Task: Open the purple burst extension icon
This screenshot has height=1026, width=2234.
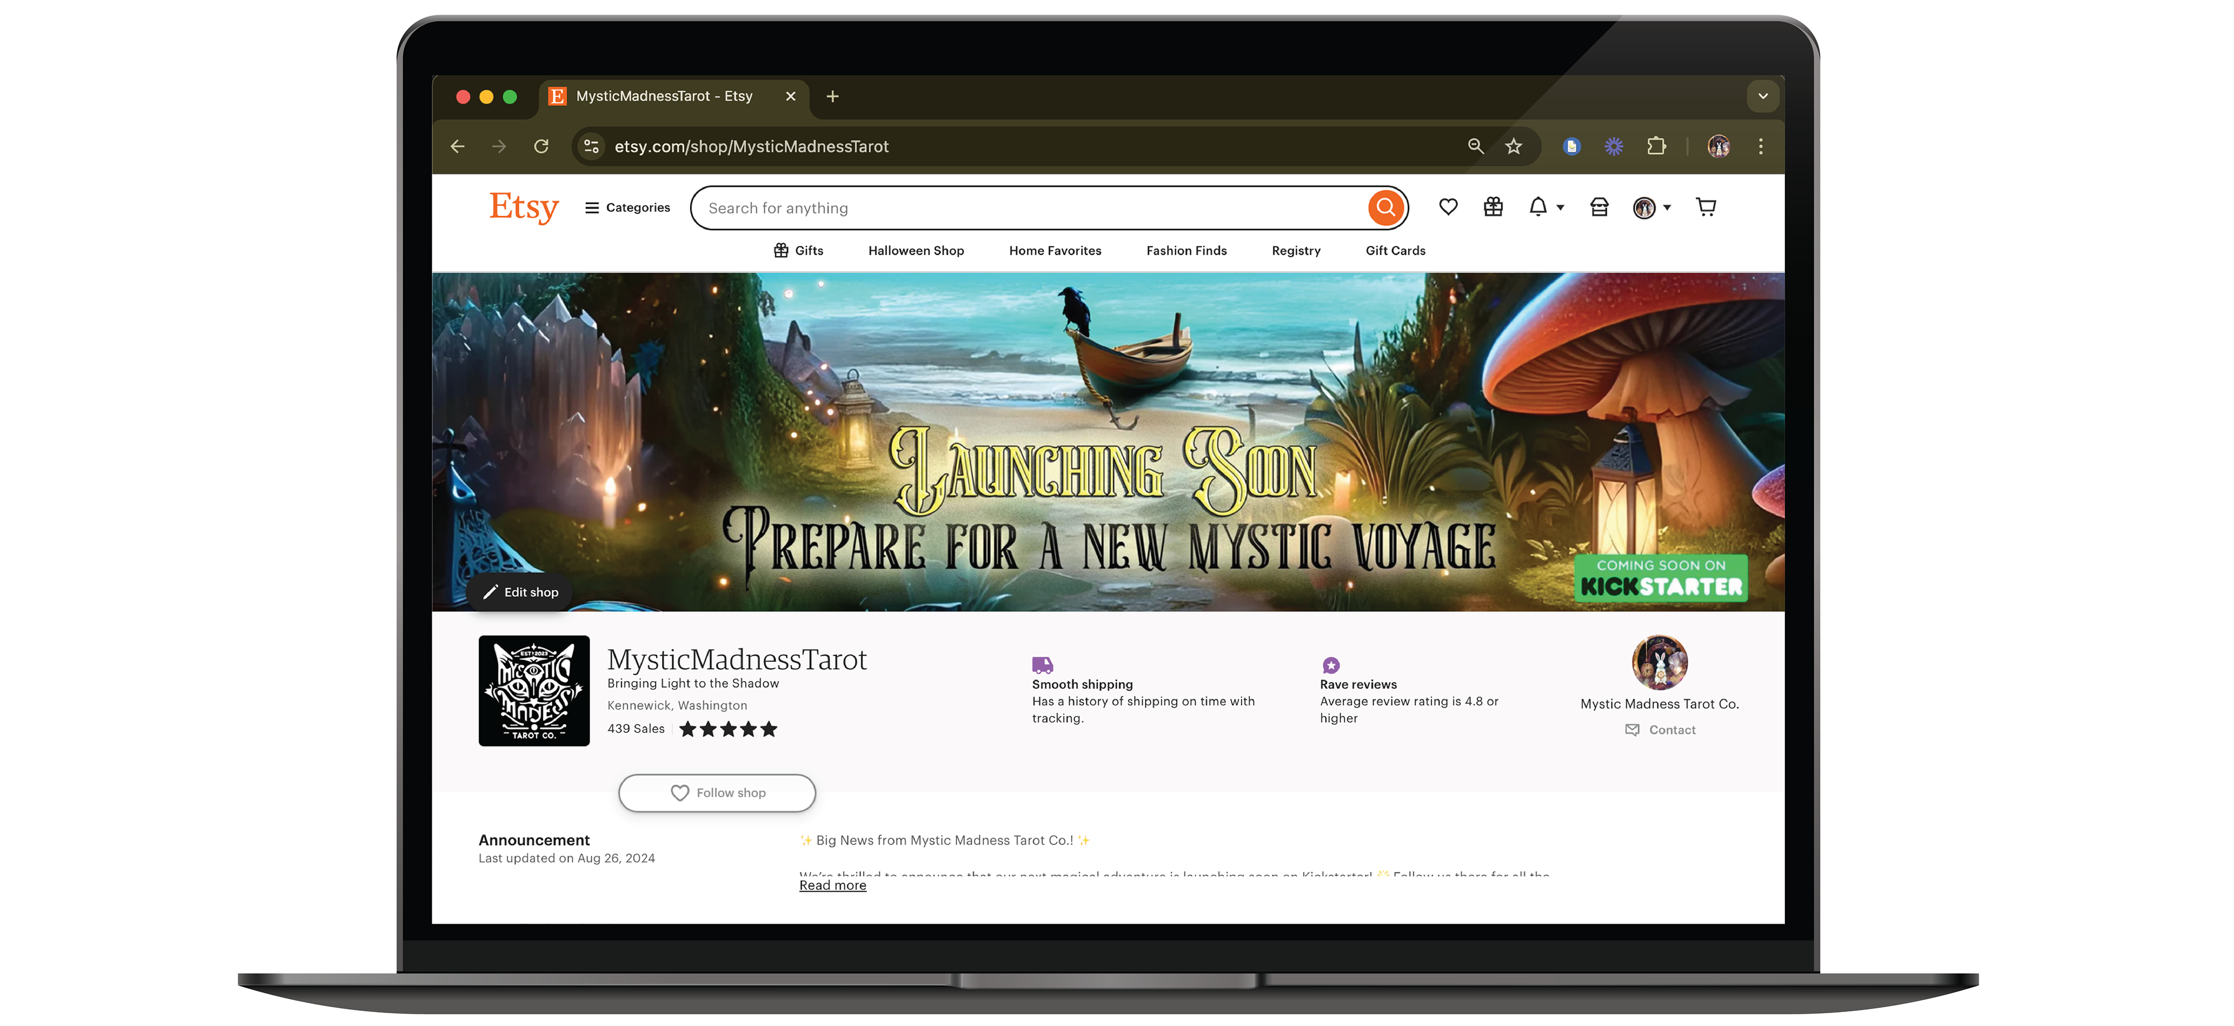Action: (1613, 147)
